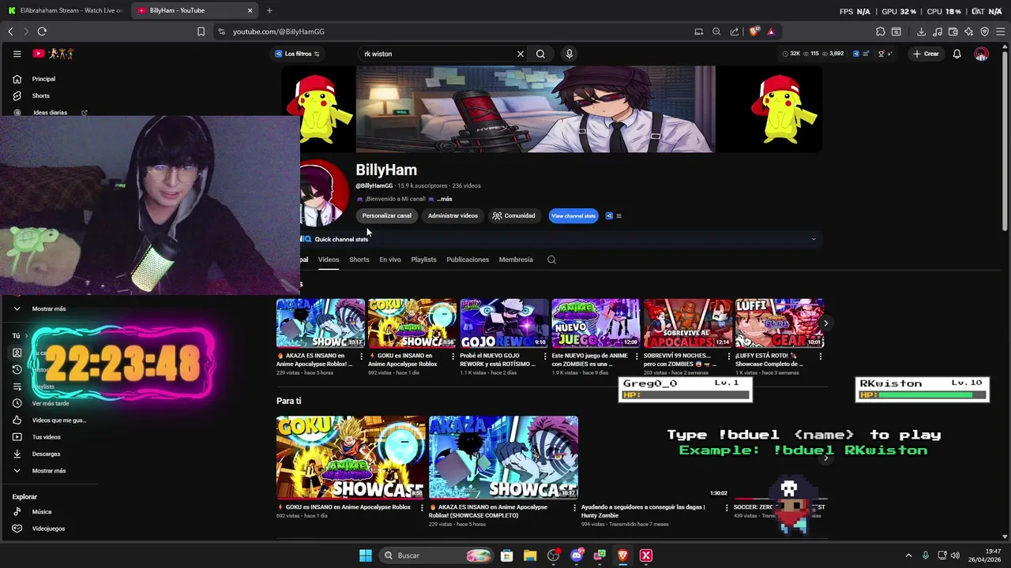This screenshot has width=1011, height=568.
Task: Open the LUFFY GEAR showcase thumbnail
Action: pyautogui.click(x=780, y=323)
